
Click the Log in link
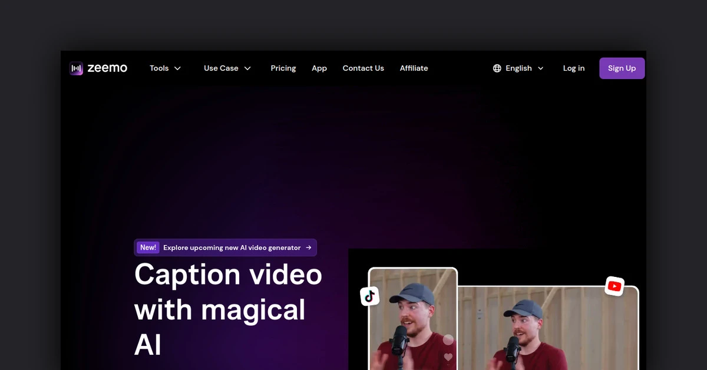click(x=573, y=68)
